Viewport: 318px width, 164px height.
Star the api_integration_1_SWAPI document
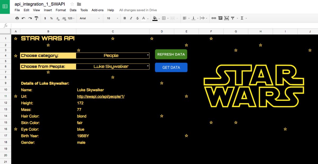coord(72,4)
